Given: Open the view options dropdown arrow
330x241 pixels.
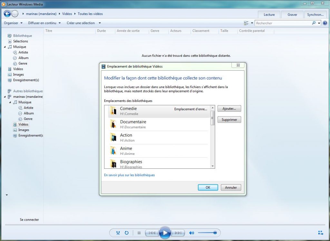Looking at the screenshot, I should click(x=252, y=23).
